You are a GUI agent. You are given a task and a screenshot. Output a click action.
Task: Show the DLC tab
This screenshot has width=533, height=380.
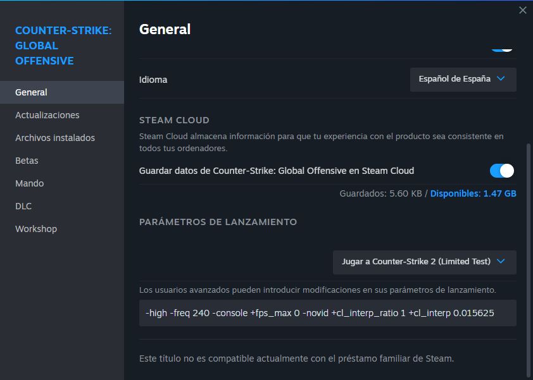tap(62, 206)
